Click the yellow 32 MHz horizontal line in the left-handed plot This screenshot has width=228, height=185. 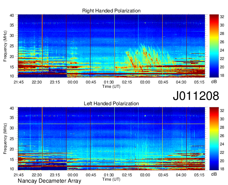pyautogui.click(x=111, y=124)
